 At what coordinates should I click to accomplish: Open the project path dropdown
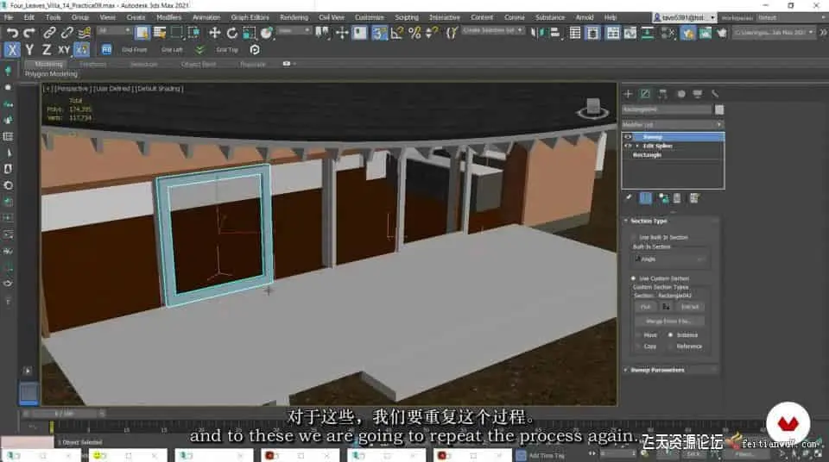(x=774, y=32)
